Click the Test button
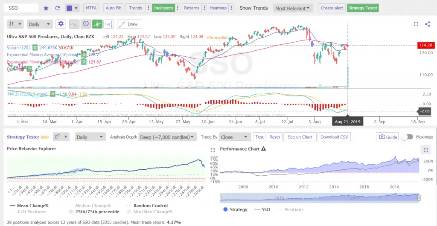 [259, 137]
